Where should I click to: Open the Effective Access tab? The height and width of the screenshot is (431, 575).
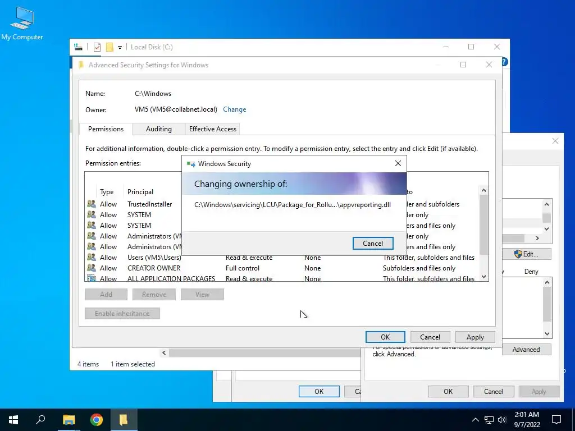pyautogui.click(x=213, y=129)
